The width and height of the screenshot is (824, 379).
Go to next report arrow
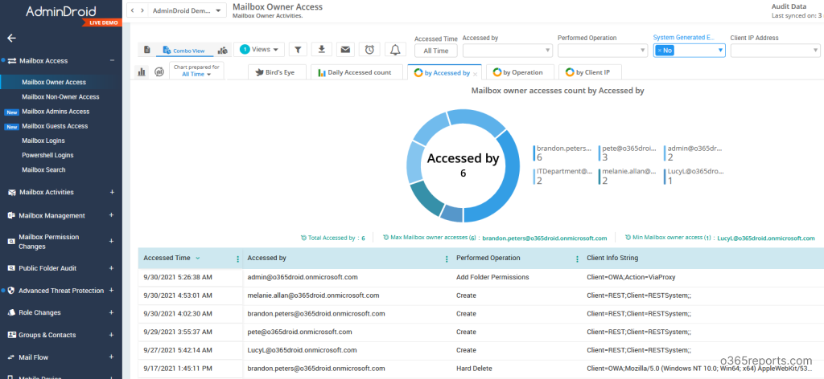coord(142,10)
